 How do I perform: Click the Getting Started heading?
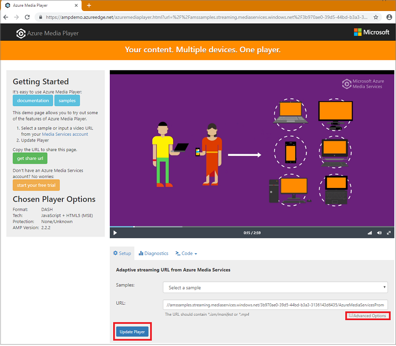click(x=41, y=82)
